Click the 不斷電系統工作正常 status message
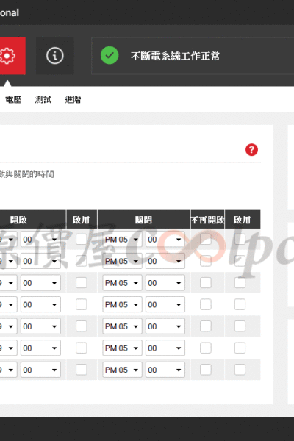 point(175,56)
